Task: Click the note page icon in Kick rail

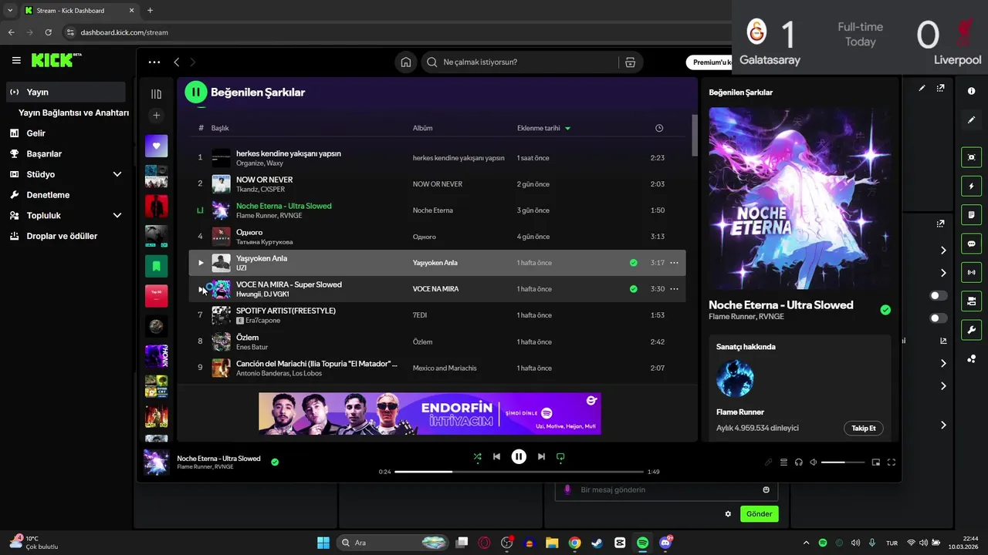Action: [x=971, y=214]
